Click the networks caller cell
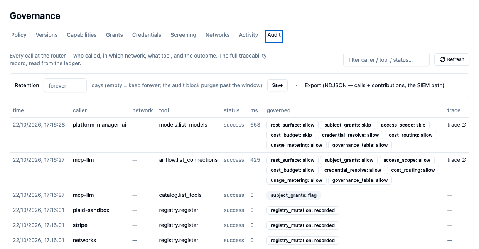The width and height of the screenshot is (479, 249). tap(84, 240)
